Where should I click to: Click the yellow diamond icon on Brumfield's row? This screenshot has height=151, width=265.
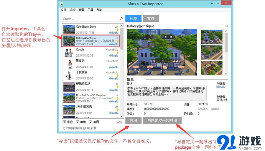[117, 98]
